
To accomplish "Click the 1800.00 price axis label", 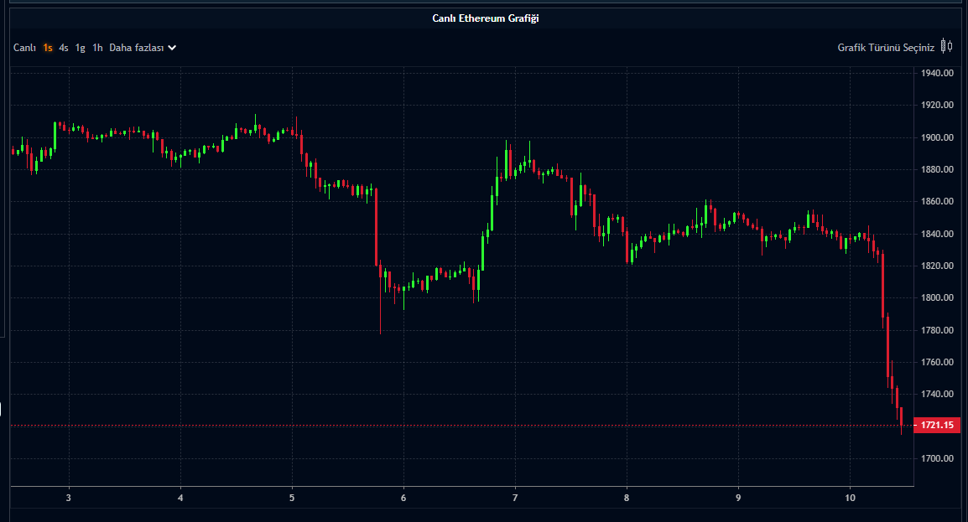I will [x=937, y=297].
